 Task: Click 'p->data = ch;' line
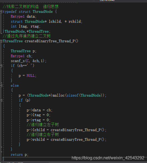click(x=40, y=110)
